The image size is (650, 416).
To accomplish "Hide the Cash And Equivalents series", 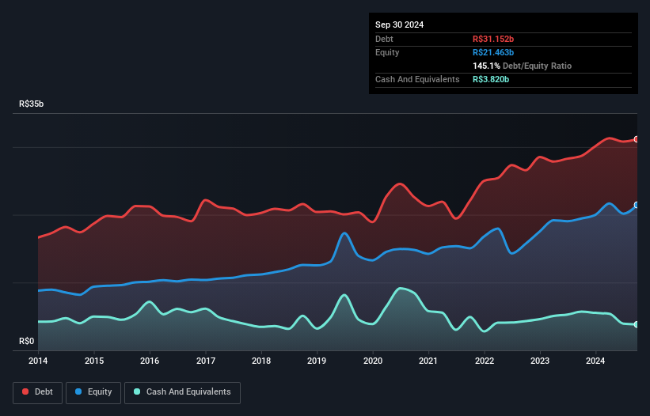I will tap(182, 392).
